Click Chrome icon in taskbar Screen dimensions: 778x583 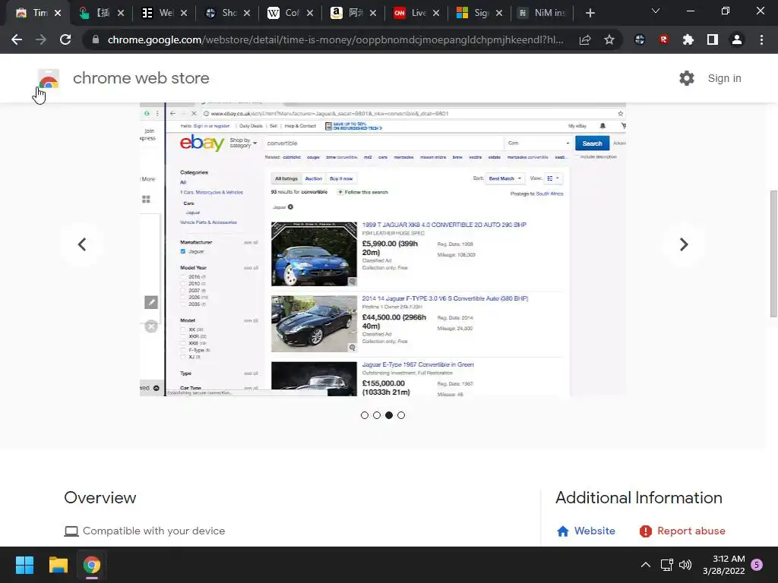pos(92,565)
